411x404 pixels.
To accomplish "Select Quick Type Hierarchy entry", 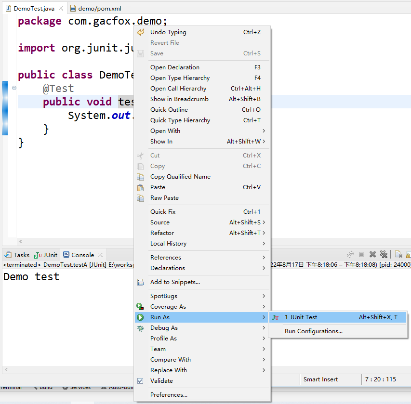I will pyautogui.click(x=202, y=120).
